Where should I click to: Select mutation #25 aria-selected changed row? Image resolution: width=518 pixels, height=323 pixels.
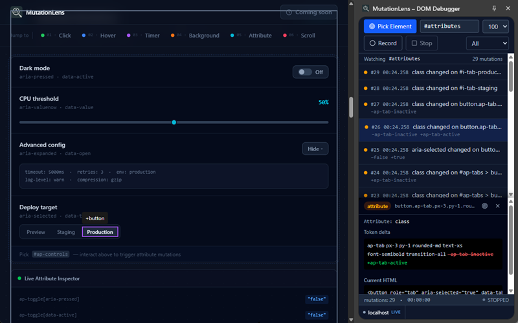pyautogui.click(x=433, y=153)
